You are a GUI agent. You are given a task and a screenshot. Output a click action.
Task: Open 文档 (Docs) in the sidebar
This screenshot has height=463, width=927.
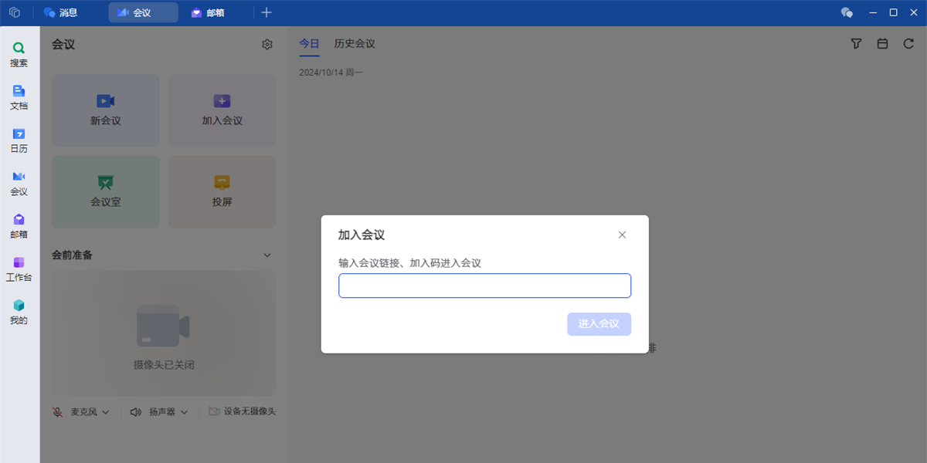(19, 97)
